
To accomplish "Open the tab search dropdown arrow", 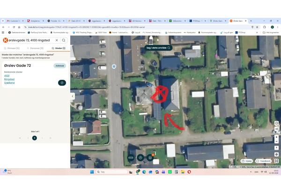I will pyautogui.click(x=3, y=21).
